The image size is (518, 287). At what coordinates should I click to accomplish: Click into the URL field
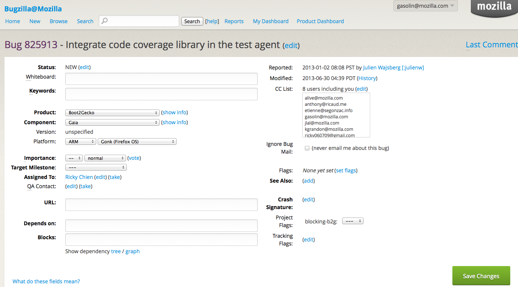click(161, 205)
